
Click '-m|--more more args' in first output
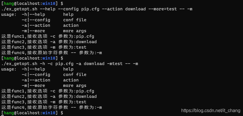pyautogui.click(x=54, y=31)
